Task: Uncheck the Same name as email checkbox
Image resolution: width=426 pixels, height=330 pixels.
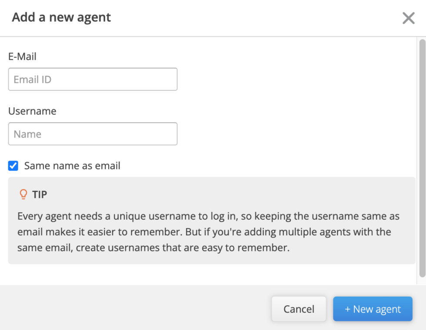Action: tap(13, 166)
